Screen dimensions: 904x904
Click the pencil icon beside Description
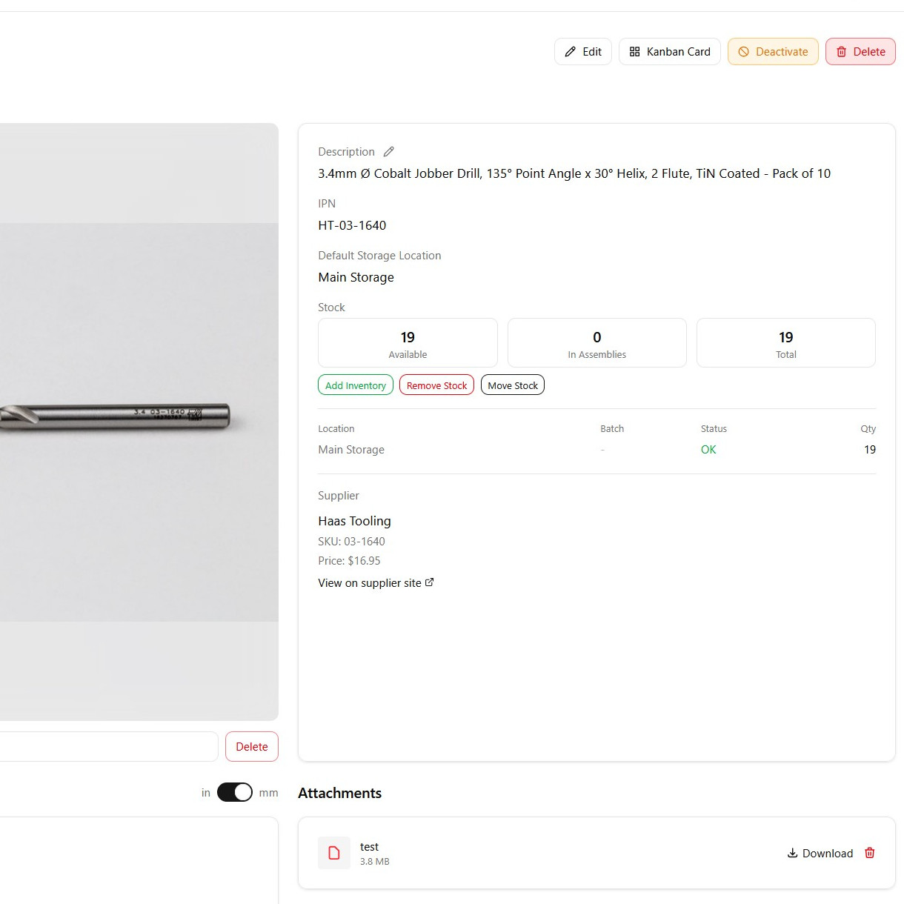[389, 152]
